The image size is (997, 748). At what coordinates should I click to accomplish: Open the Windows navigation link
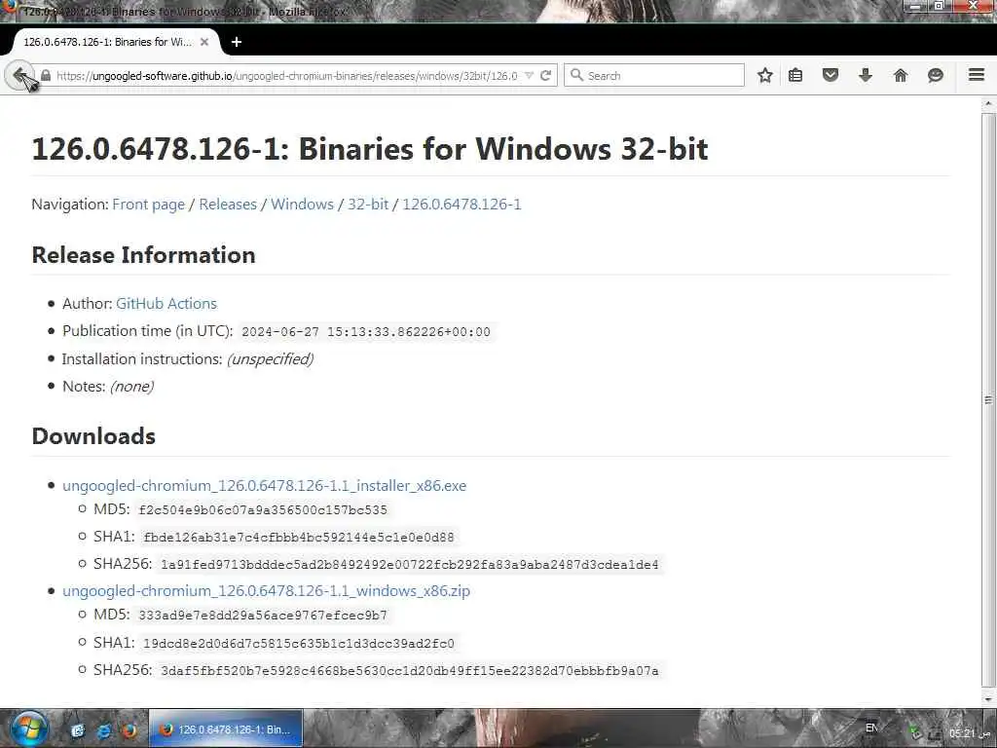tap(302, 205)
